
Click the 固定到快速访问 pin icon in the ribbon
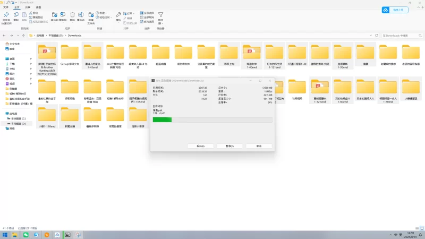pyautogui.click(x=6, y=15)
